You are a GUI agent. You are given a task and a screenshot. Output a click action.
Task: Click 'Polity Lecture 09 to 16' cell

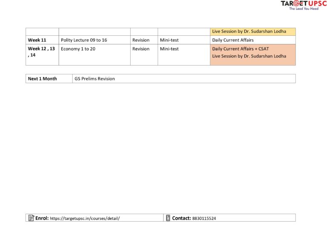click(95, 40)
